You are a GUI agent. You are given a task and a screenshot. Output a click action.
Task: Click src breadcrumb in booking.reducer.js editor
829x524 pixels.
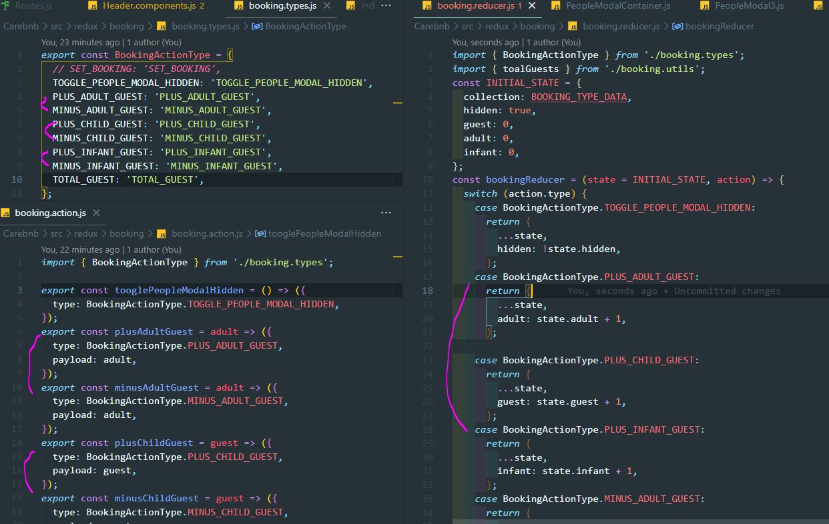467,27
